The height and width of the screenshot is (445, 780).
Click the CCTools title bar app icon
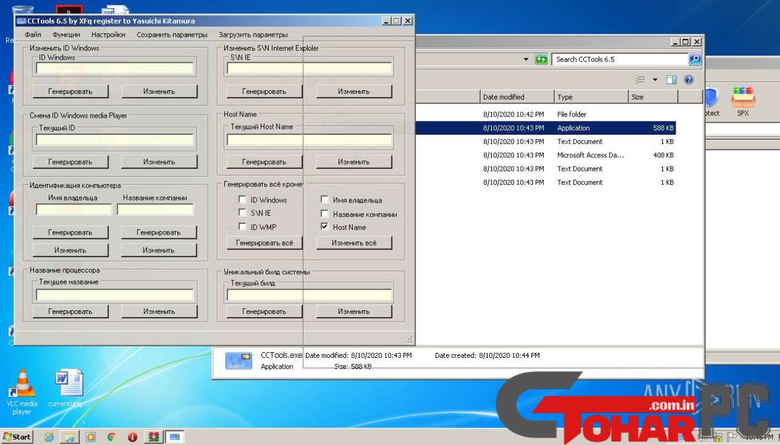pos(21,20)
